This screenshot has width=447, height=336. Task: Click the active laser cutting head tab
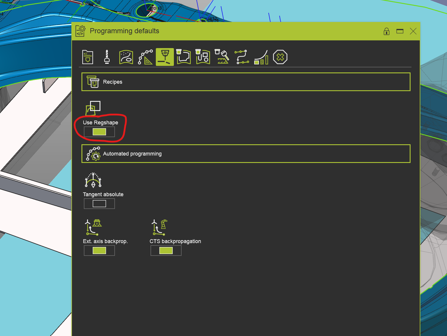pyautogui.click(x=165, y=57)
